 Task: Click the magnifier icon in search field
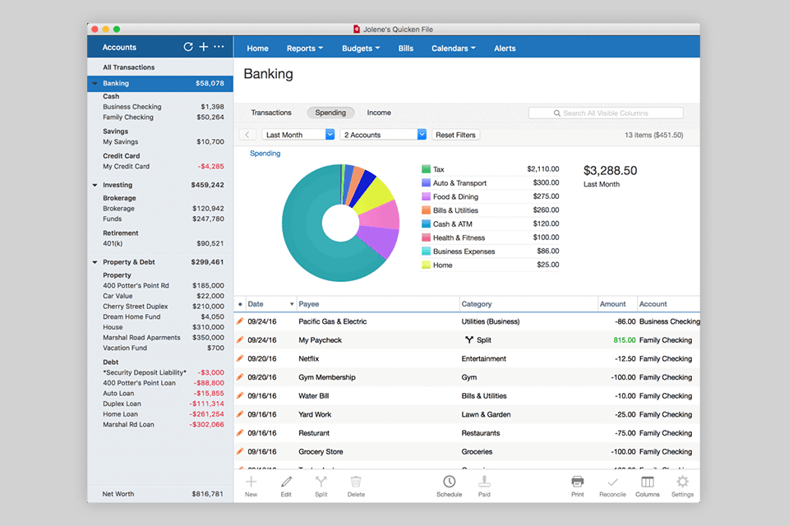(557, 113)
